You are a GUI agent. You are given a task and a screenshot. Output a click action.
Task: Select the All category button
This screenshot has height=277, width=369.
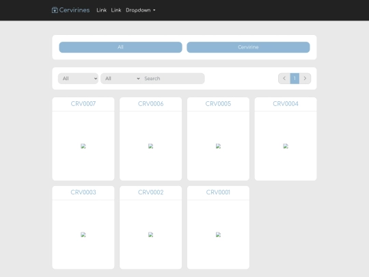[120, 47]
